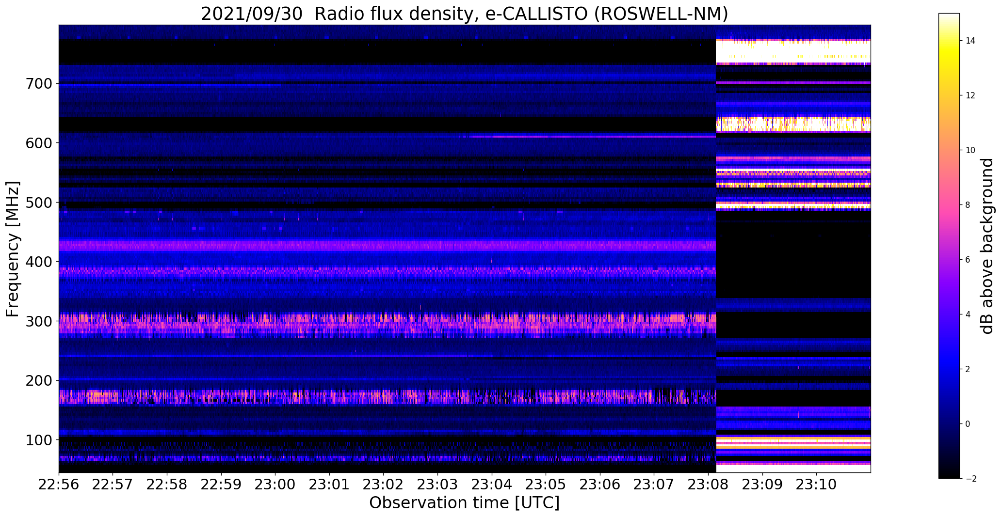
Task: Click the colorbar tick label 0
Action: pos(968,424)
